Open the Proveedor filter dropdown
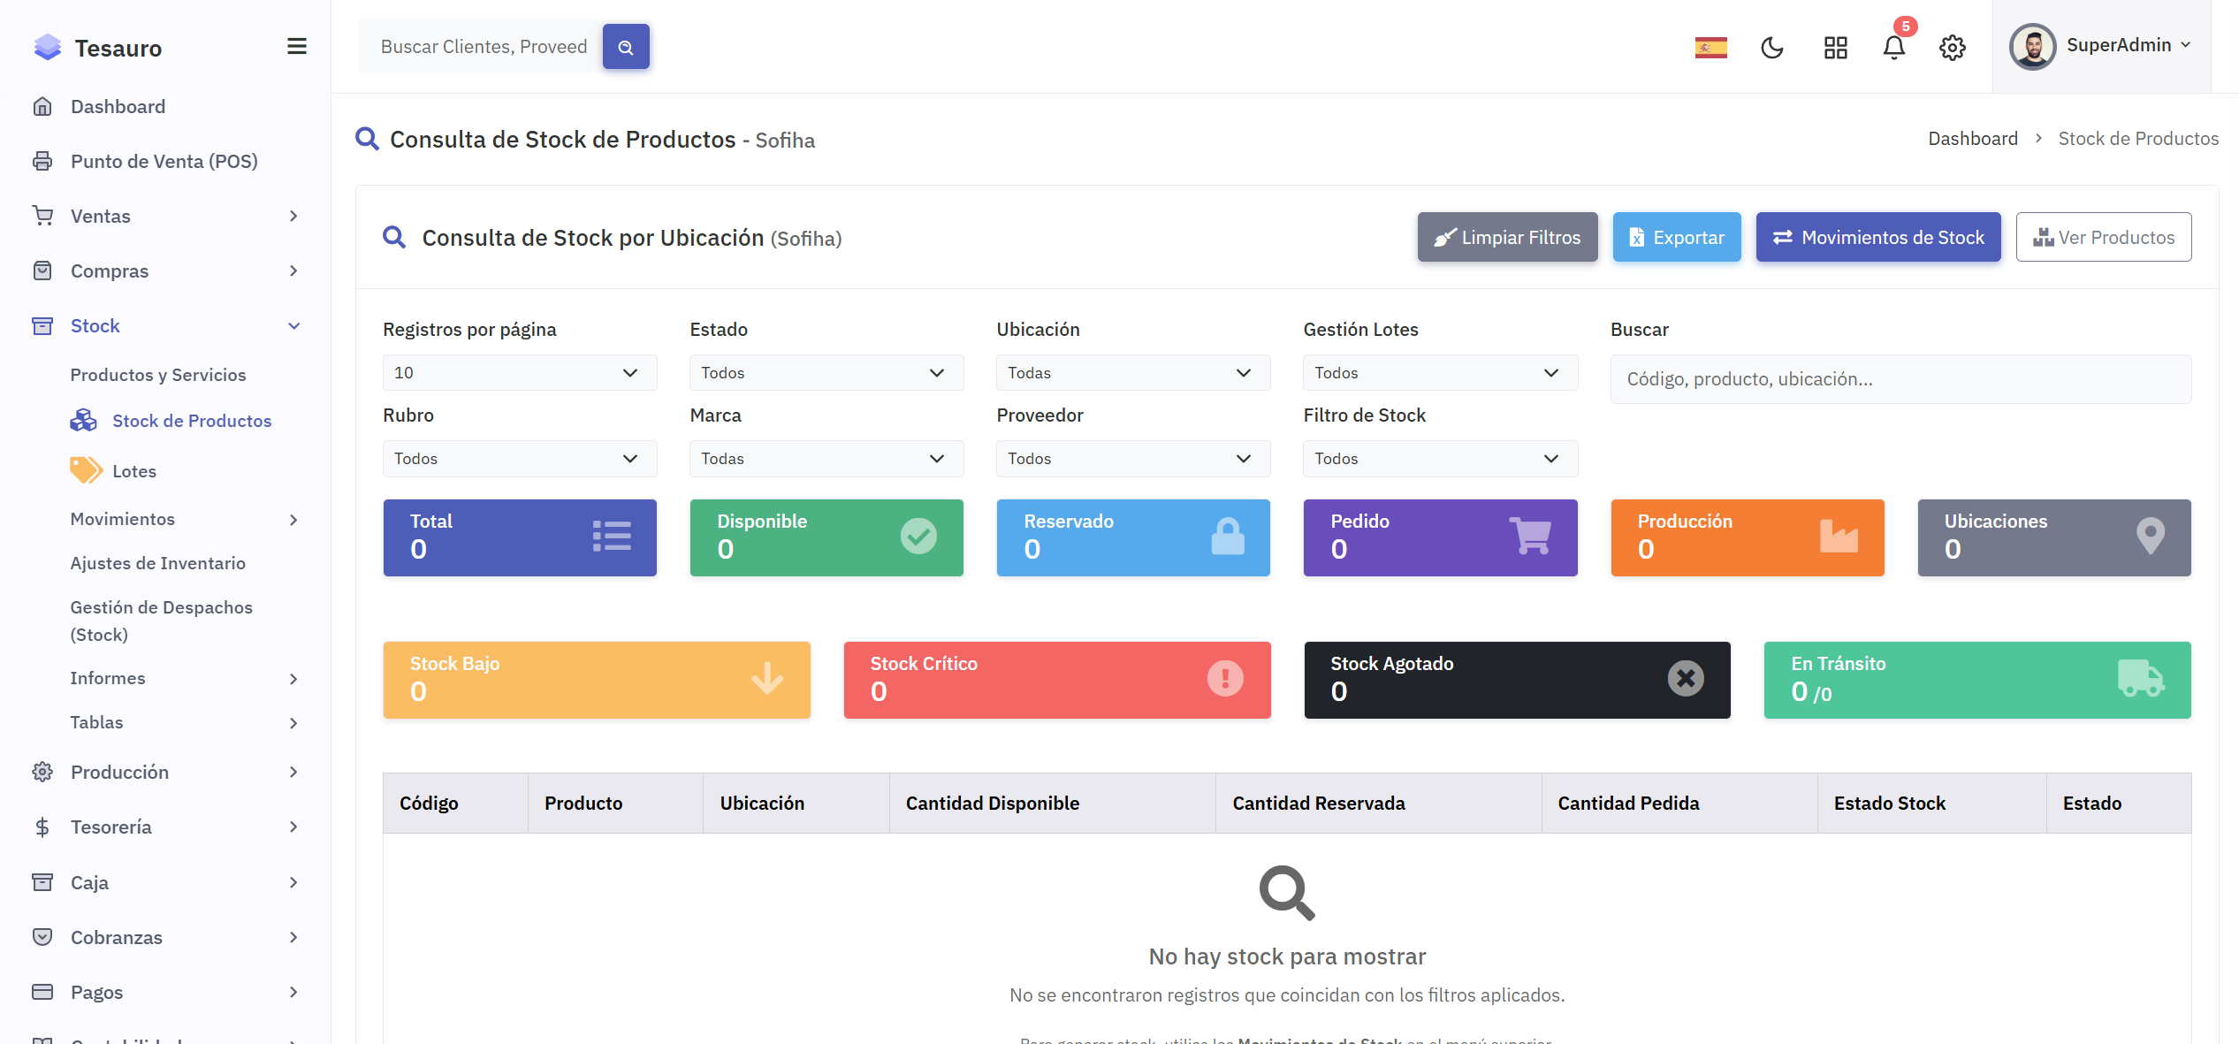This screenshot has width=2239, height=1044. pos(1133,459)
